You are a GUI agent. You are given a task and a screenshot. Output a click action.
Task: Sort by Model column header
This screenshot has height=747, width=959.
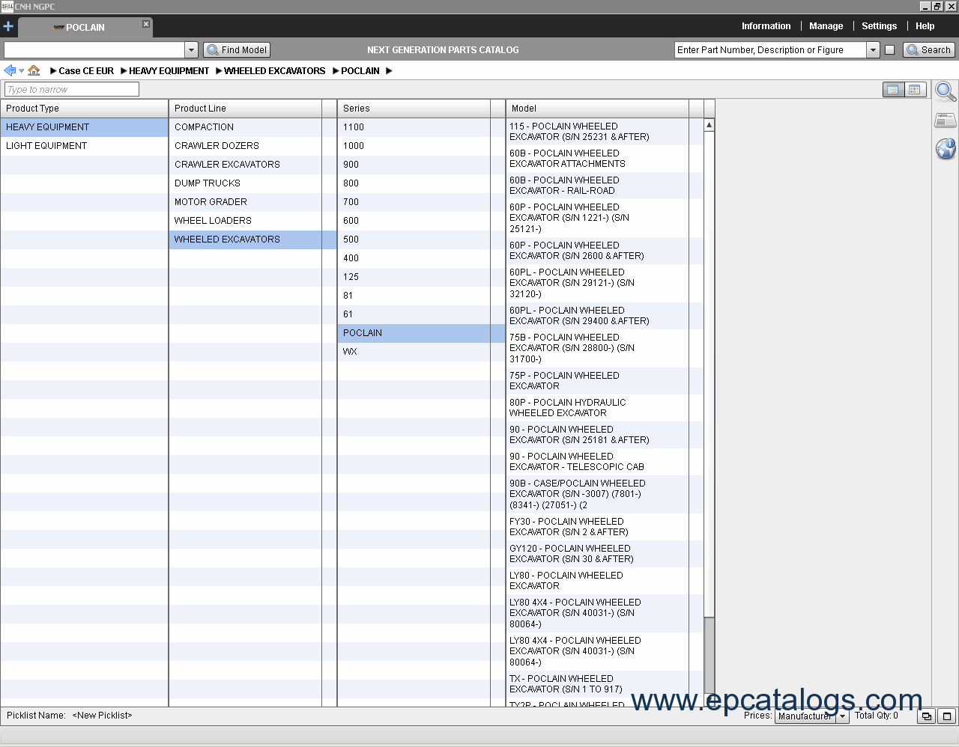(x=597, y=109)
